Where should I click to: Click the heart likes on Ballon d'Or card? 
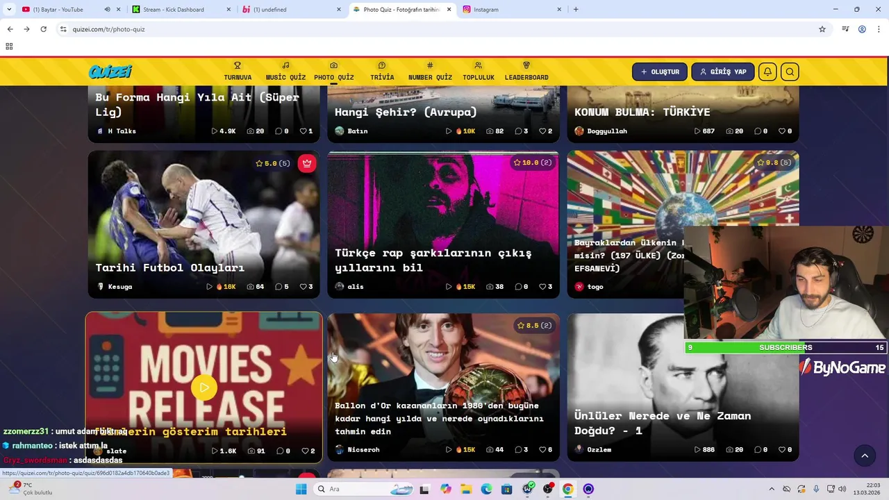coord(546,449)
